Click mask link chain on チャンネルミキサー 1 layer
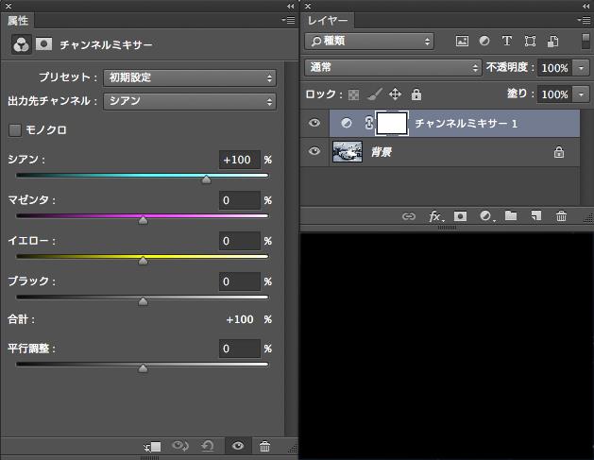594x460 pixels. pyautogui.click(x=368, y=123)
